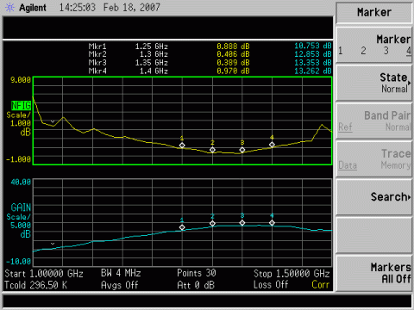Select marker 4 diamond on gain trace
This screenshot has width=414, height=310.
(x=272, y=223)
